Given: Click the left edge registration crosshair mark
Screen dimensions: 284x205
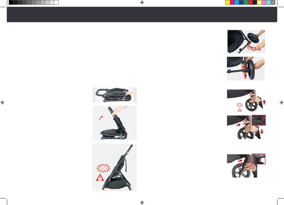Looking at the screenshot, I should (x=2, y=103).
